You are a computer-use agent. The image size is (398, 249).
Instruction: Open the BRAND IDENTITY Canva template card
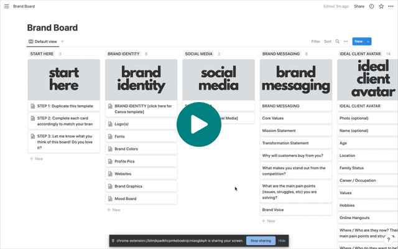pos(141,109)
